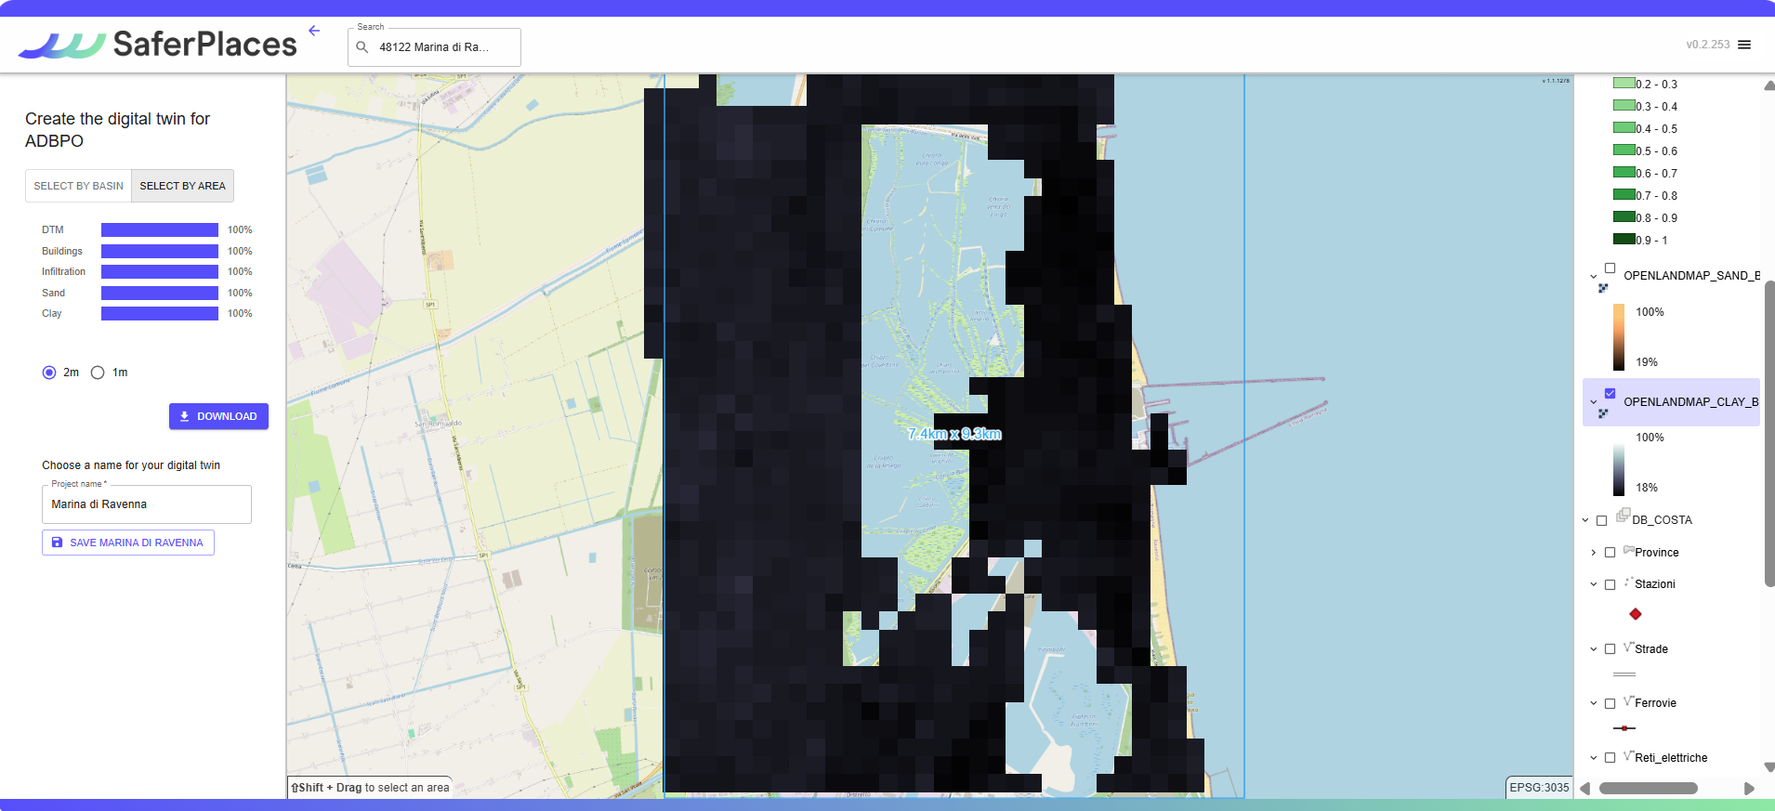Image resolution: width=1775 pixels, height=811 pixels.
Task: Click the Ferrovie line symbol in the legend
Action: pyautogui.click(x=1624, y=728)
